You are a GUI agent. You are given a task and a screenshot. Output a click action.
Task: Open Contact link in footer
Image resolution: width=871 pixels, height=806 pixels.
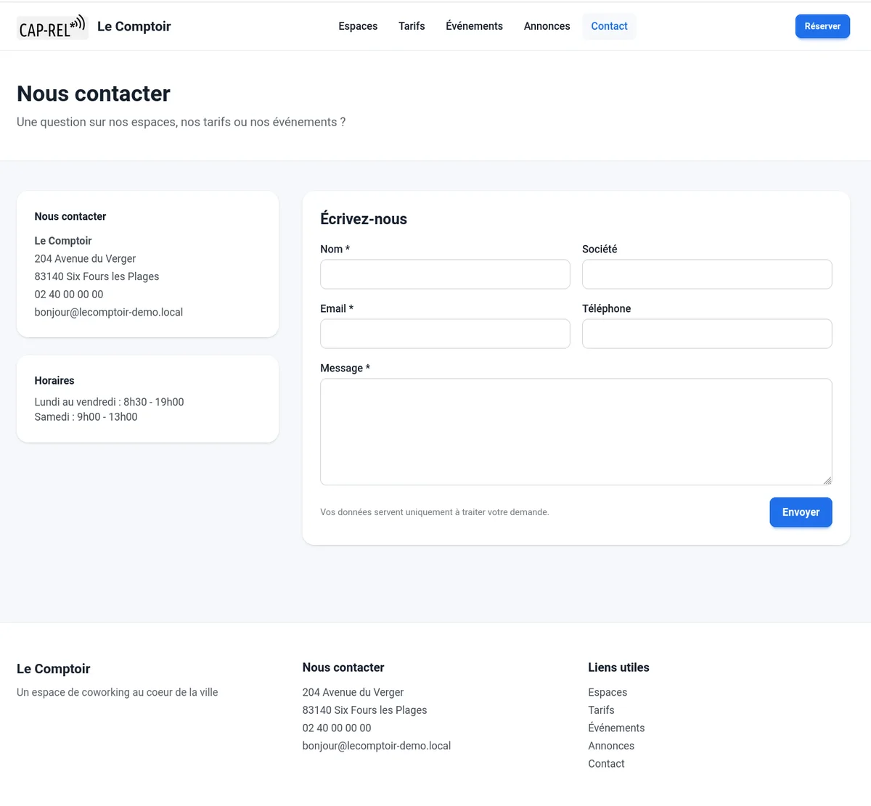(606, 764)
